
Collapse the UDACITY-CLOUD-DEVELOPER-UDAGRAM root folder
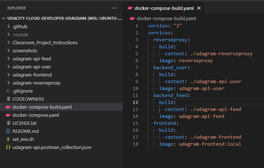click(4, 18)
